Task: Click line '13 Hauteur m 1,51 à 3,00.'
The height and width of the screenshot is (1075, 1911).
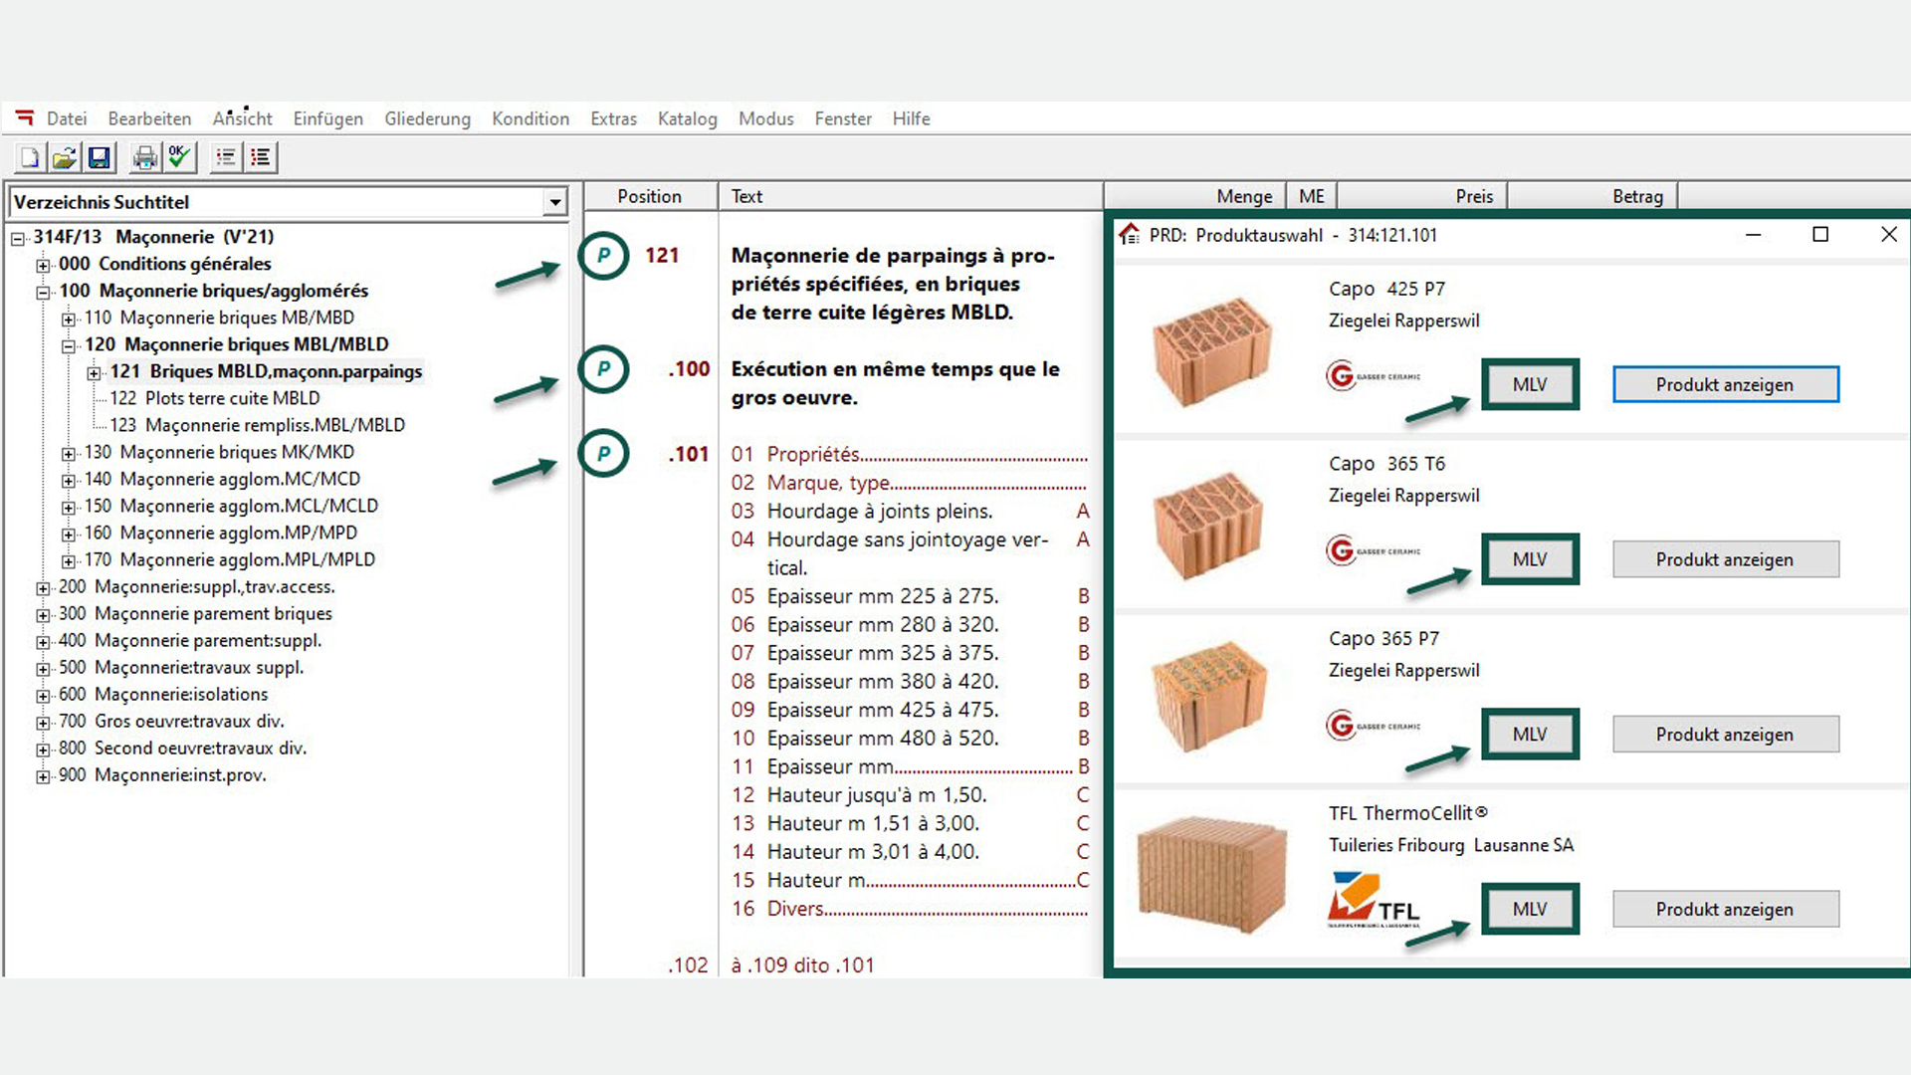Action: (x=910, y=823)
